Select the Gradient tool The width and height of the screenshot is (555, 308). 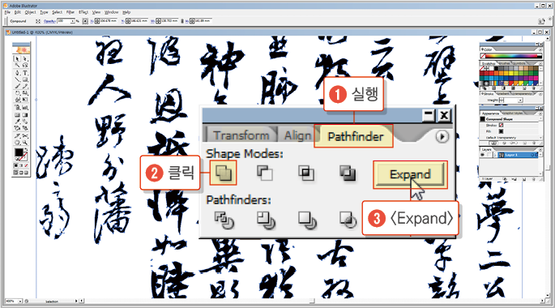pos(25,115)
